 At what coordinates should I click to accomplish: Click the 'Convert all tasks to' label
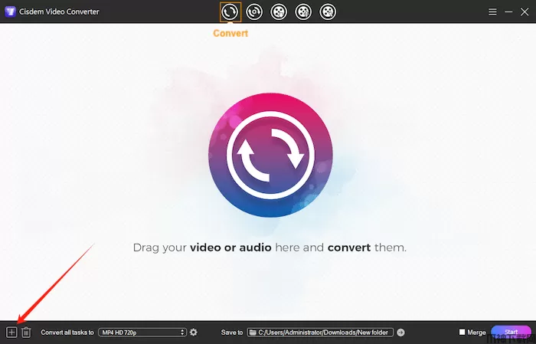tap(67, 332)
